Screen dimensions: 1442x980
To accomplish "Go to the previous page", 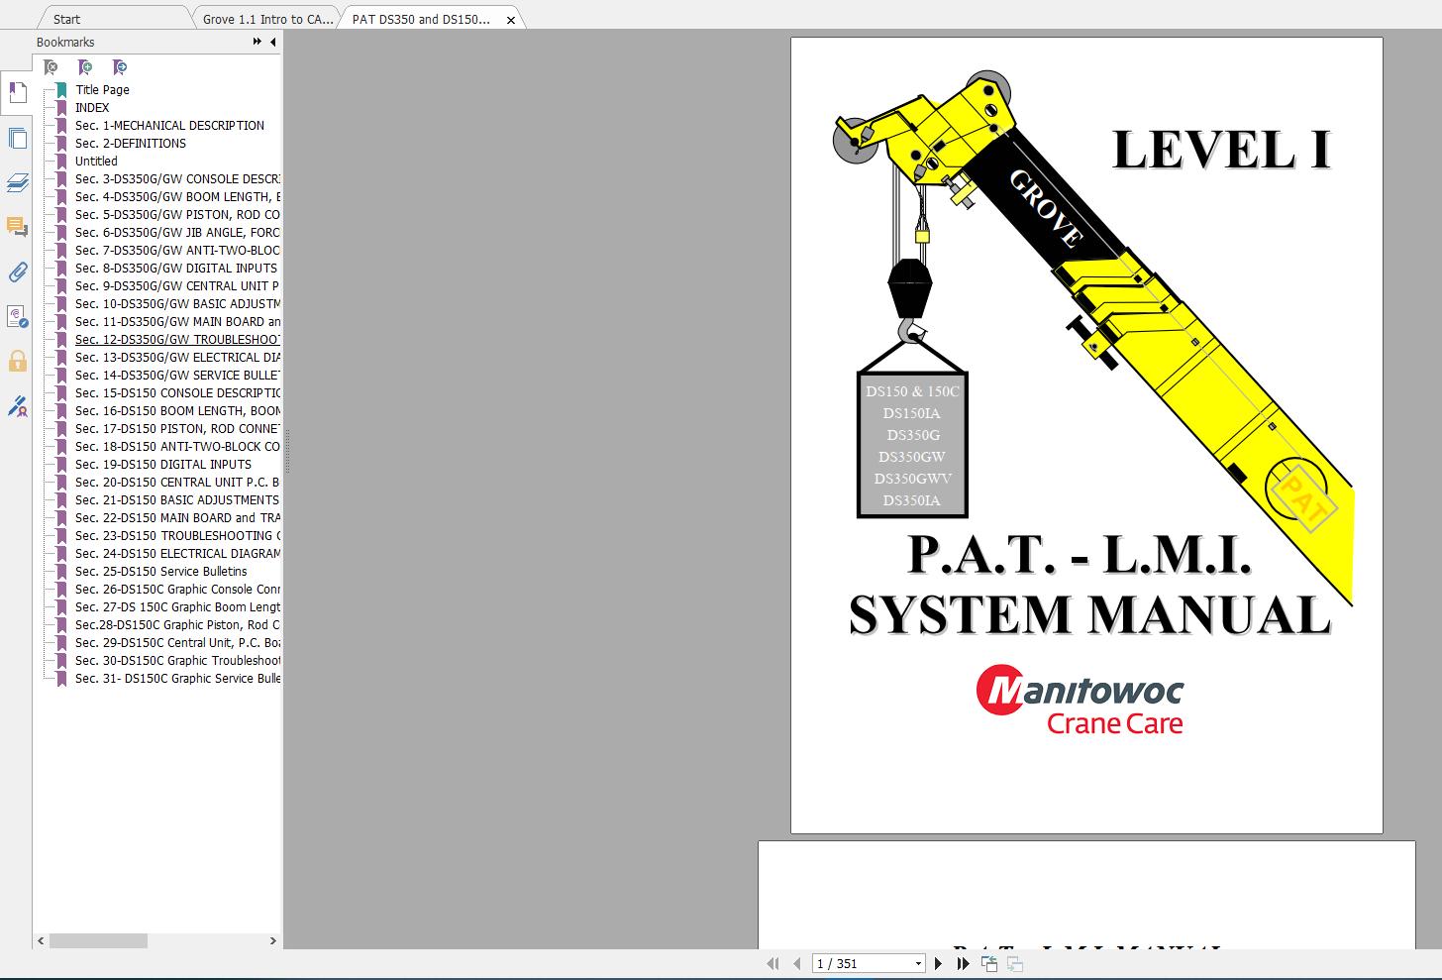I will coord(796,963).
